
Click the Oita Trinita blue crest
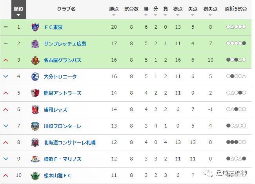(35, 77)
